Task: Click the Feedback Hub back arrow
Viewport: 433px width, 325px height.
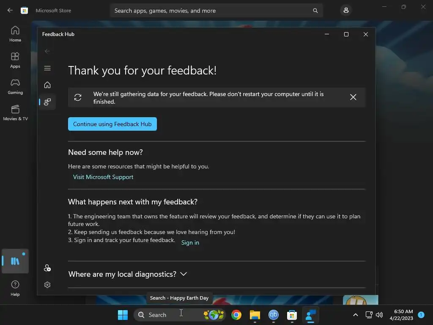Action: [47, 51]
